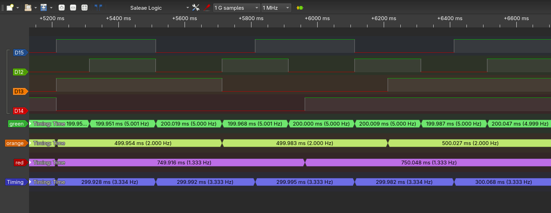Open the 1 G samples dropdown
Viewport: 551px width, 213px height.
(x=237, y=8)
